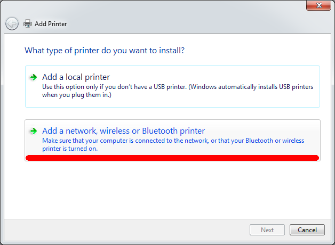The height and width of the screenshot is (245, 335).
Task: Select 'Add a network, wireless or Bluetooth printer'
Action: (x=123, y=131)
